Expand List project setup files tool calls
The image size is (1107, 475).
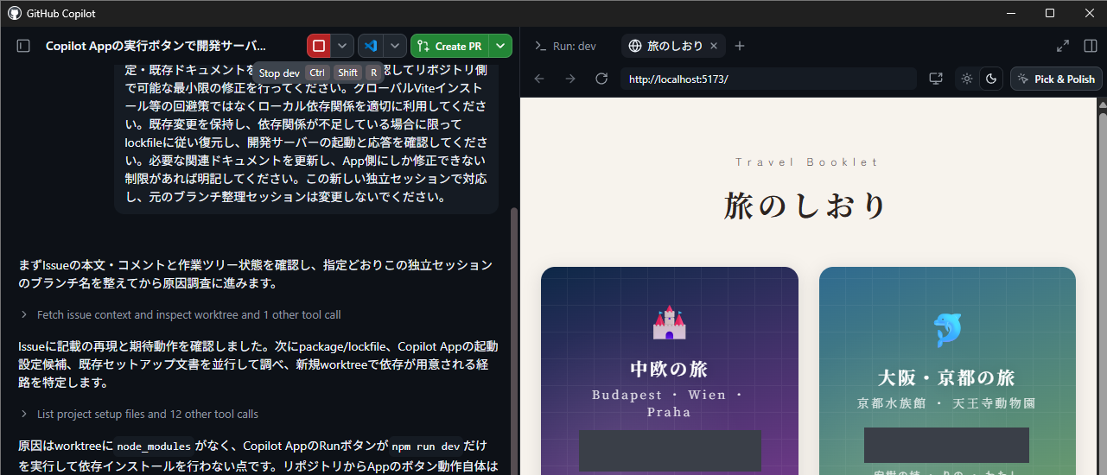[138, 414]
